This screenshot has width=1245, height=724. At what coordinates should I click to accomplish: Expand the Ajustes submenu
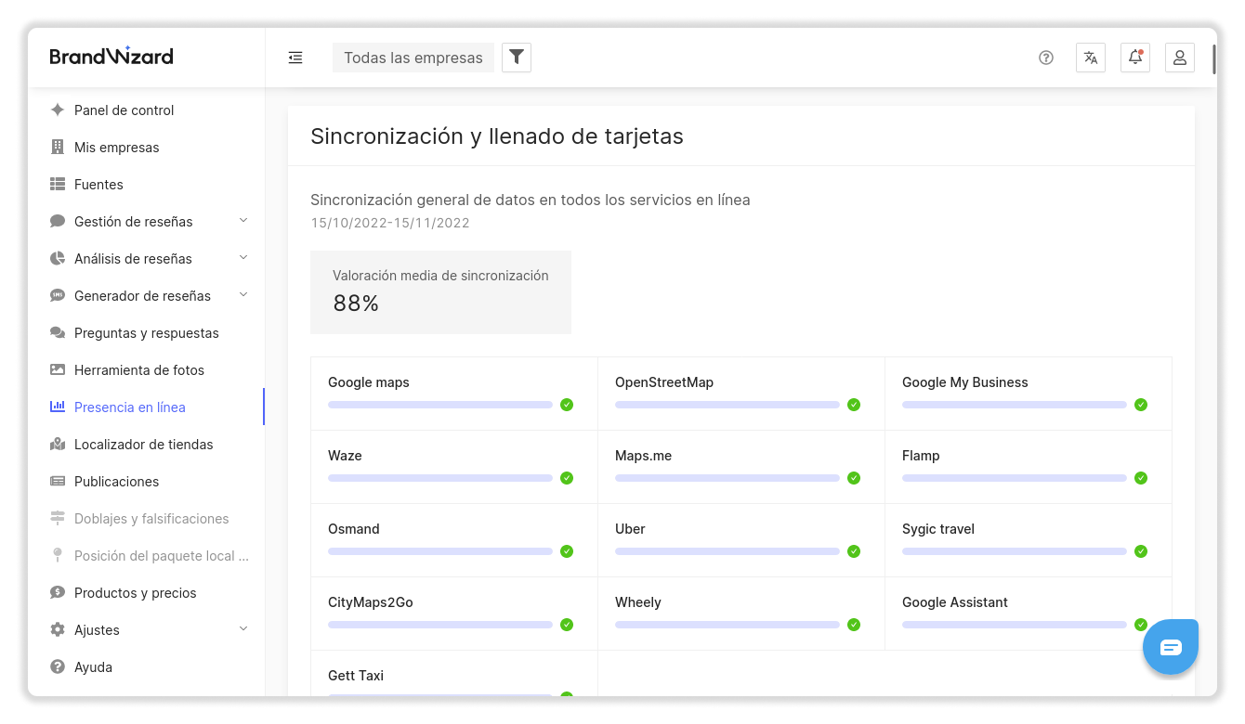point(243,629)
